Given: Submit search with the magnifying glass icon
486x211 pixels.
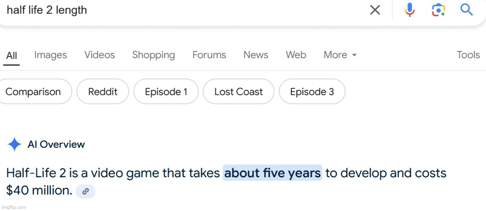Looking at the screenshot, I should click(467, 10).
